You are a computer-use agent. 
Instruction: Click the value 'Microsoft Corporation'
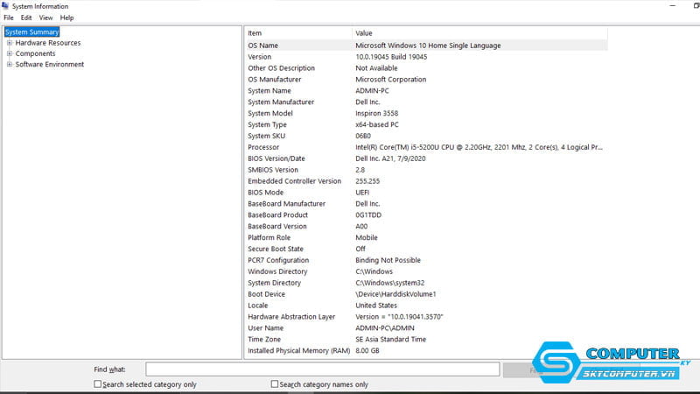click(390, 80)
